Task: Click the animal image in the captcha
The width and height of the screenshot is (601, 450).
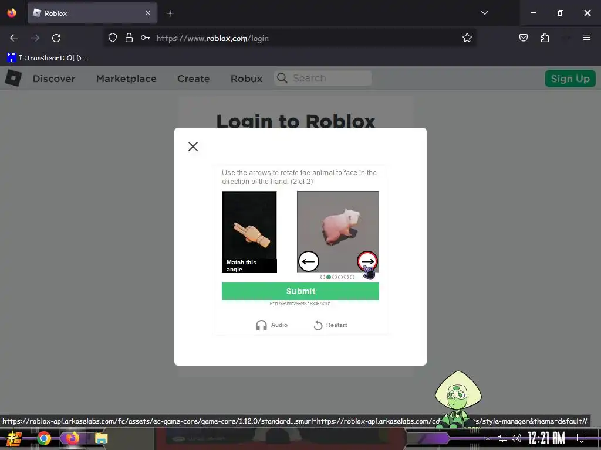Action: tap(337, 232)
